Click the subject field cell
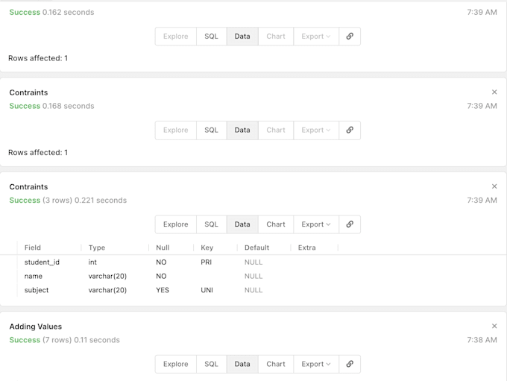The height and width of the screenshot is (381, 507). click(37, 290)
